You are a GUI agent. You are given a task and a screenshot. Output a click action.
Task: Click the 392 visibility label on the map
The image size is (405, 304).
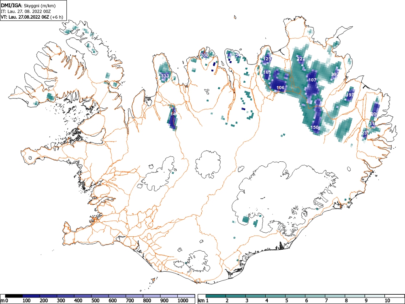pos(335,74)
